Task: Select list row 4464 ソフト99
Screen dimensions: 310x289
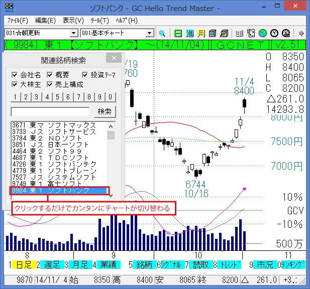Action: 59,151
